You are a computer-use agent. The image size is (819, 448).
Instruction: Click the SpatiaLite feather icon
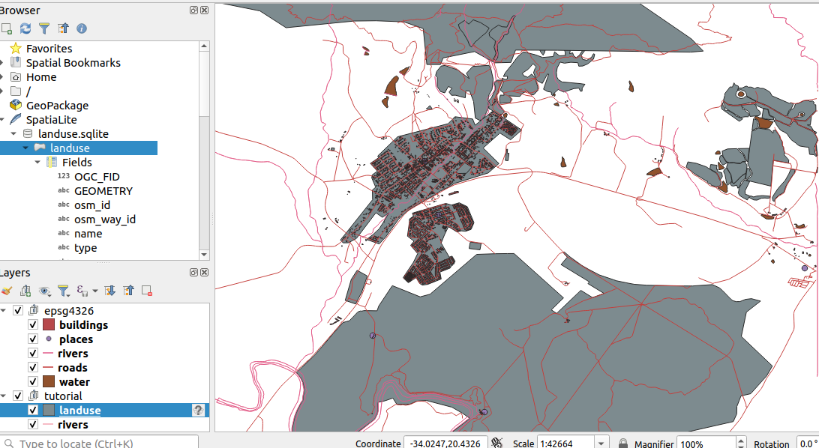tap(16, 119)
